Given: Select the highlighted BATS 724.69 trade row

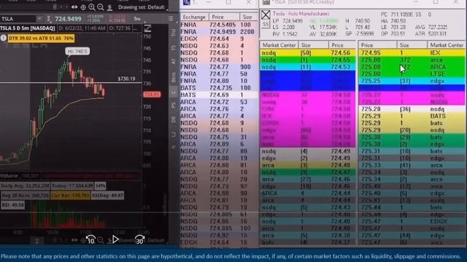Looking at the screenshot, I should 219,95.
